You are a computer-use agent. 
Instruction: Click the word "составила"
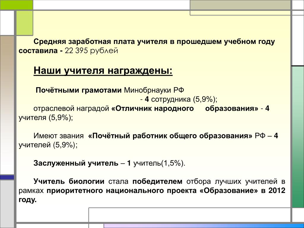(x=38, y=51)
